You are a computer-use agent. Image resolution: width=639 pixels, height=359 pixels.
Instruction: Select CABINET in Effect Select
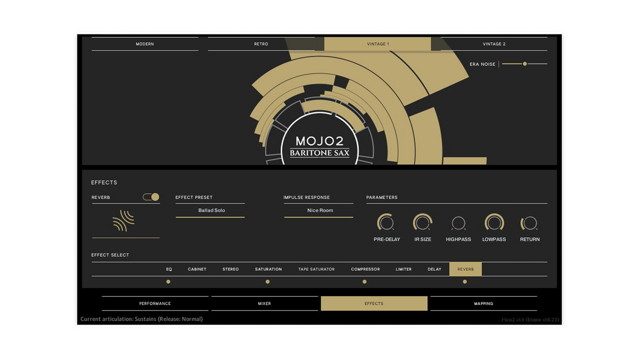click(197, 269)
